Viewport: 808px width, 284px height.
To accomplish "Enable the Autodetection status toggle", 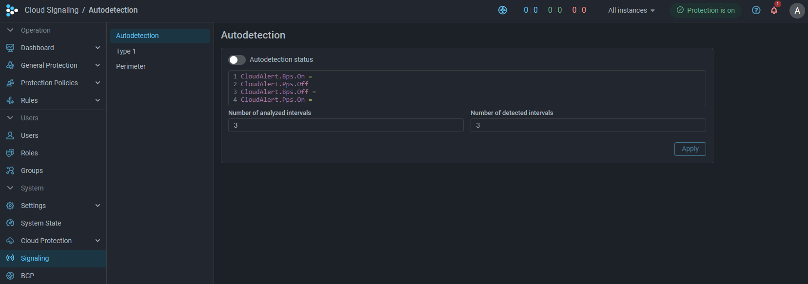I will click(x=237, y=60).
